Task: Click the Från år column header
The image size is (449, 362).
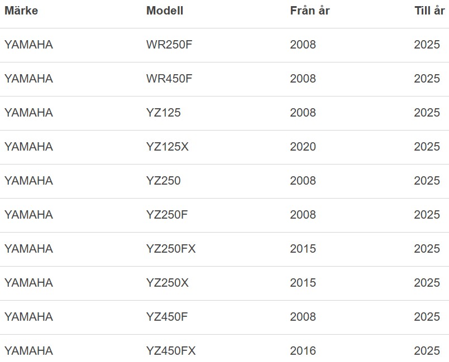Action: (310, 11)
